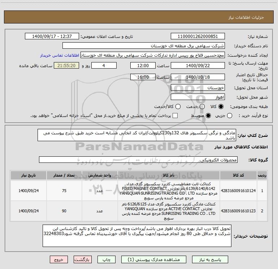Select the کالا radio button
The image size is (278, 269).
coord(221,107)
